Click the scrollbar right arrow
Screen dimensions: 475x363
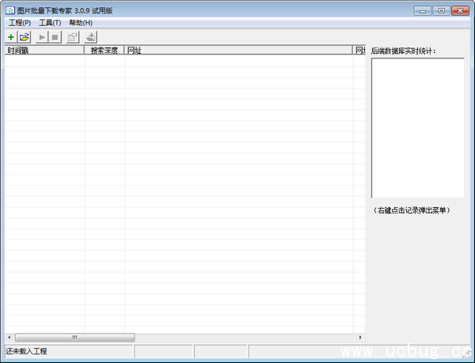coord(360,337)
